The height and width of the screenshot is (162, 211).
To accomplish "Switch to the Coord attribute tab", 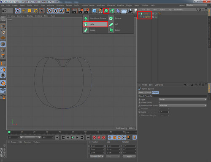I will pyautogui.click(x=148, y=92).
